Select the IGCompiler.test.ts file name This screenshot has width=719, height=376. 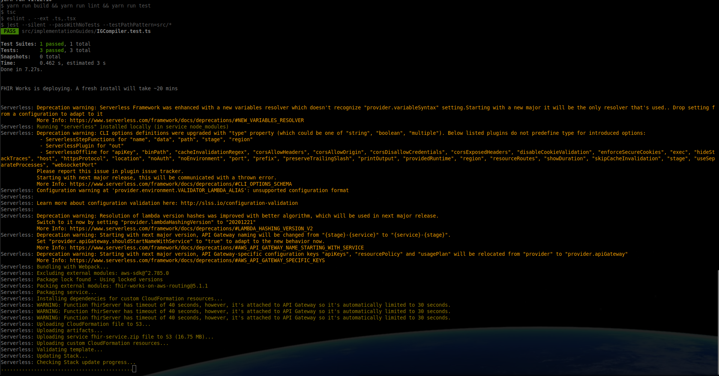[x=123, y=31]
